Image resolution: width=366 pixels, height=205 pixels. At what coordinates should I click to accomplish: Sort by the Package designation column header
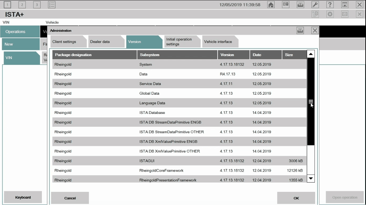click(x=95, y=55)
